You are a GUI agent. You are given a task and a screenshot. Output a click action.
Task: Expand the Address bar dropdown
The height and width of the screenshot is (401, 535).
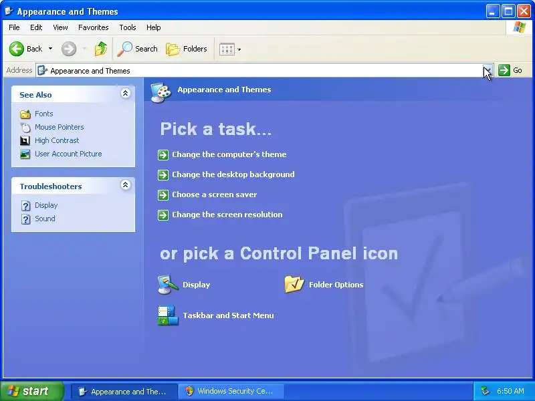488,70
